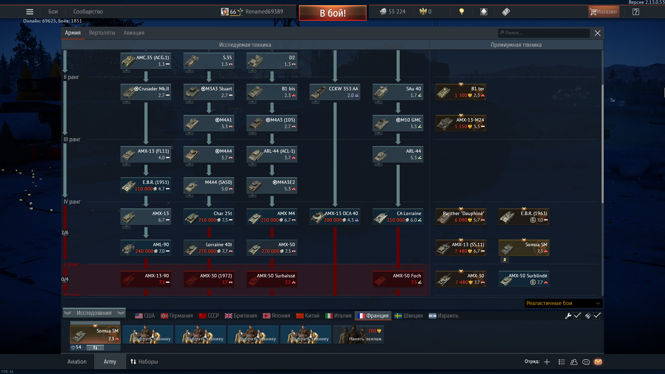Image resolution: width=665 pixels, height=374 pixels.
Task: Select the AMX-50 Foch locked vehicle
Action: [398, 279]
